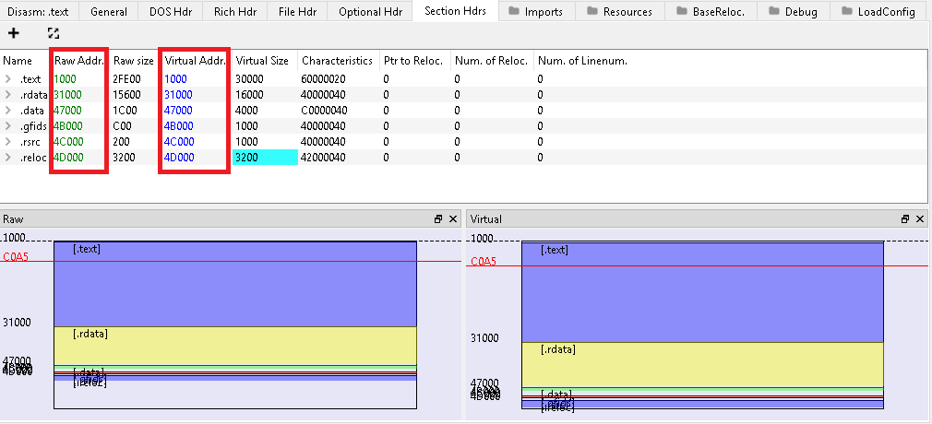Image resolution: width=932 pixels, height=424 pixels.
Task: Select the highlighted 3200 virtual size cell
Action: click(x=265, y=158)
